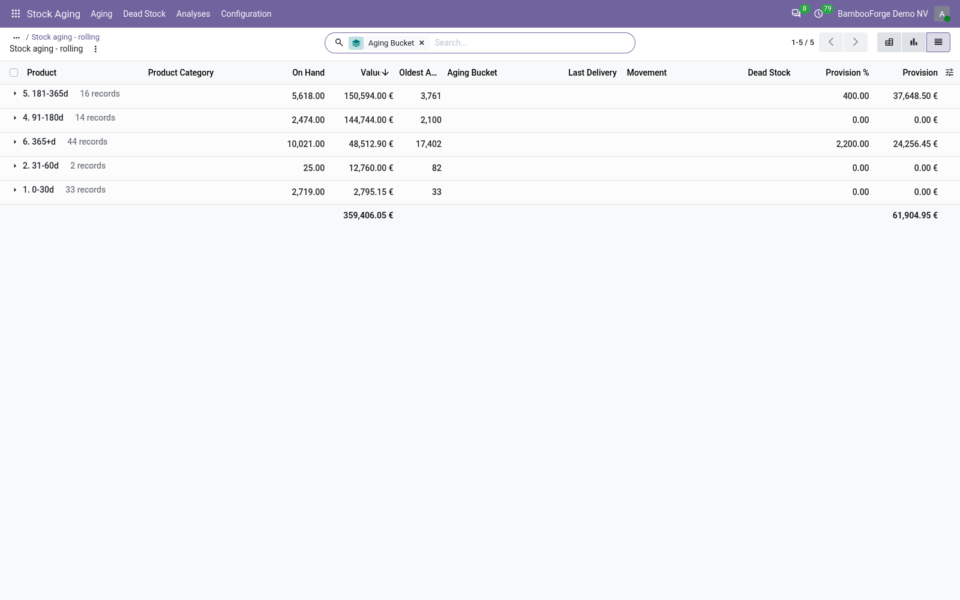Viewport: 960px width, 600px height.
Task: Click the 150,594.00 € value cell
Action: click(x=368, y=96)
